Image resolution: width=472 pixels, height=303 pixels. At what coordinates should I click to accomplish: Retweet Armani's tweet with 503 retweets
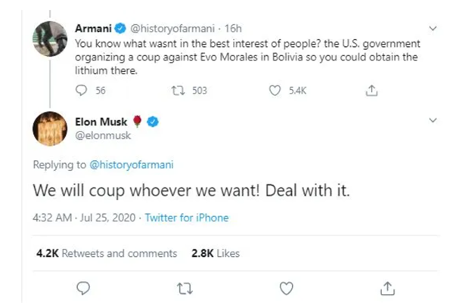pos(179,90)
